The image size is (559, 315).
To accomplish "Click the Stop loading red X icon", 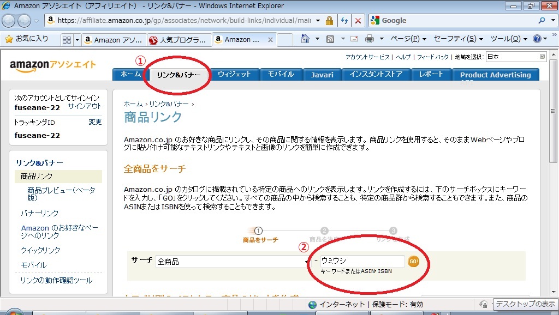I will coord(358,21).
